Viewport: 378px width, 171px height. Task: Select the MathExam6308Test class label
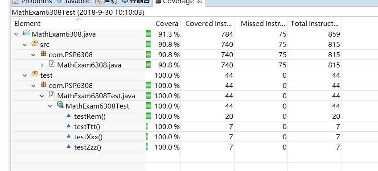coord(97,106)
